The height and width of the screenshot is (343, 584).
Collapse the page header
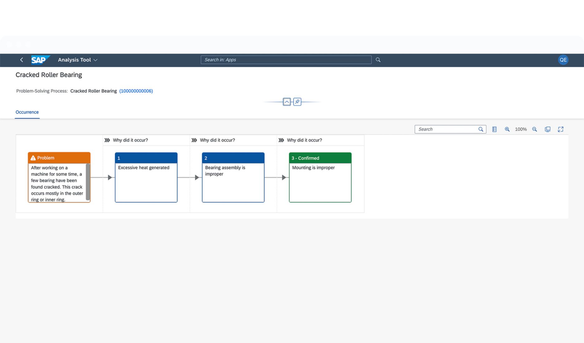(x=286, y=102)
